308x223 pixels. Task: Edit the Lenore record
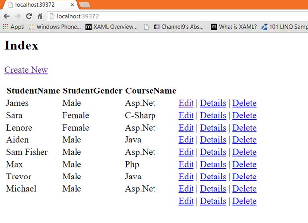coord(186,128)
